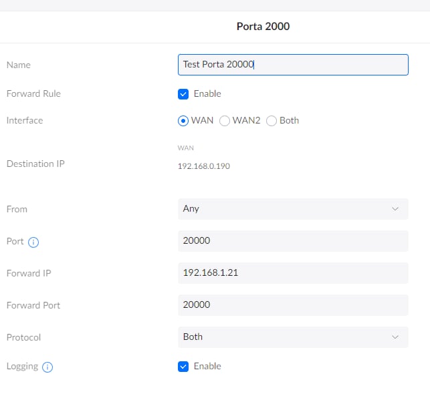This screenshot has height=404, width=430.
Task: Click the Forward Port input field
Action: [293, 305]
